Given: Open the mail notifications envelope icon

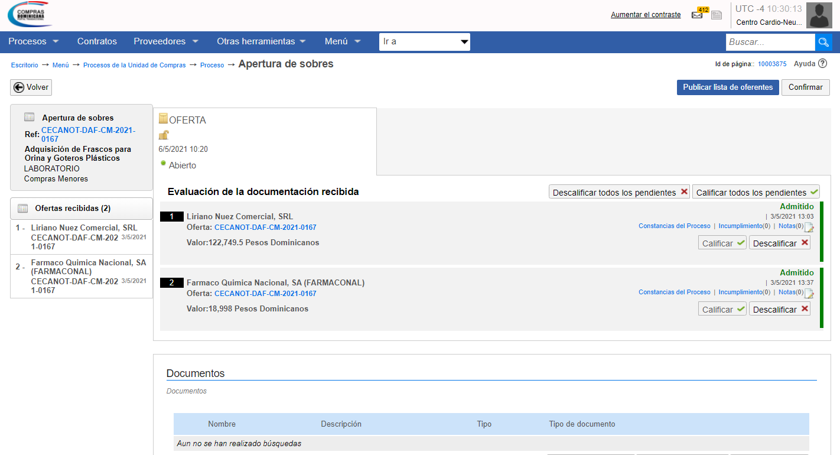Looking at the screenshot, I should tap(697, 15).
